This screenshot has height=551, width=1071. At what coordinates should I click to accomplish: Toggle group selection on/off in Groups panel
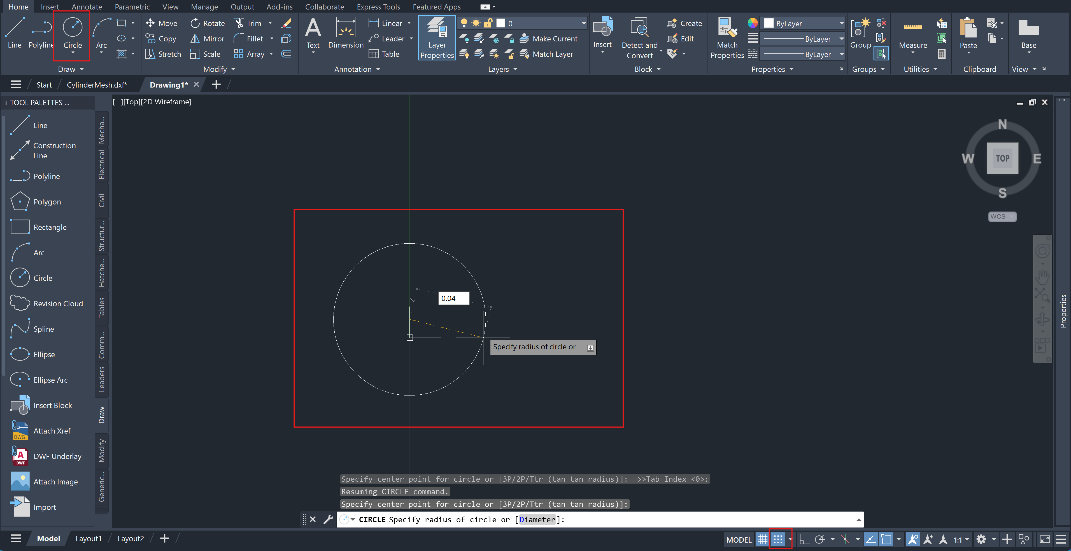(x=881, y=54)
